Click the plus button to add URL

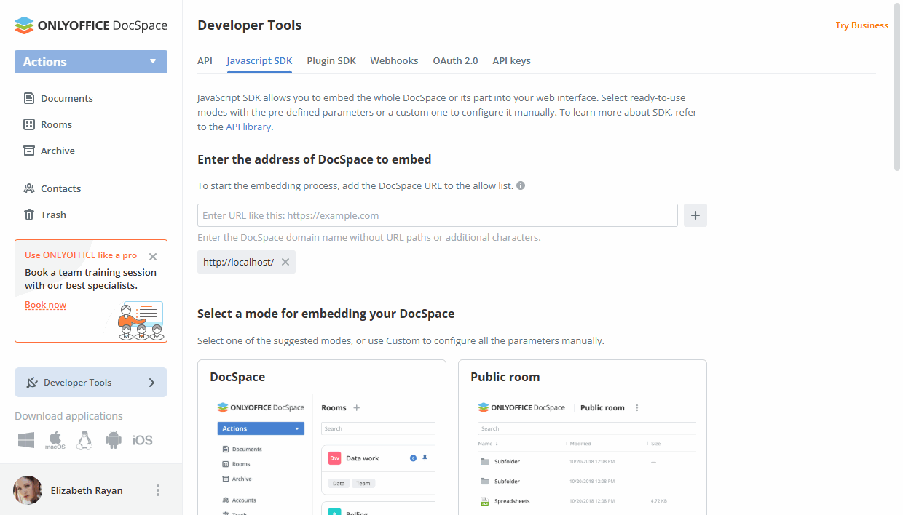coord(695,215)
